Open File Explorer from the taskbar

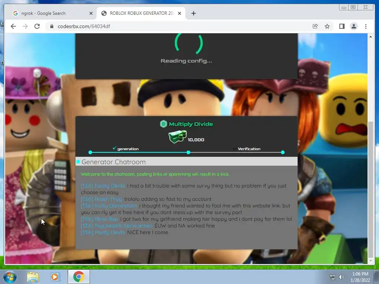[33, 277]
